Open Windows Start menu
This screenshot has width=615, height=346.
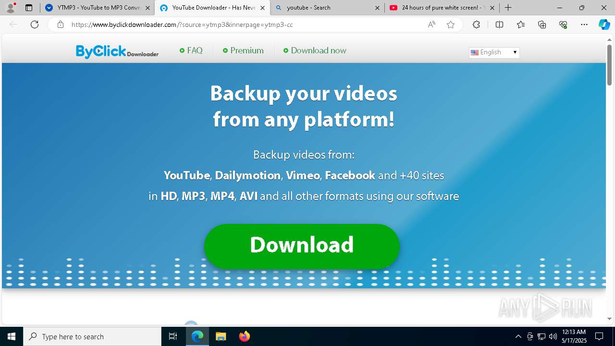[x=12, y=336]
